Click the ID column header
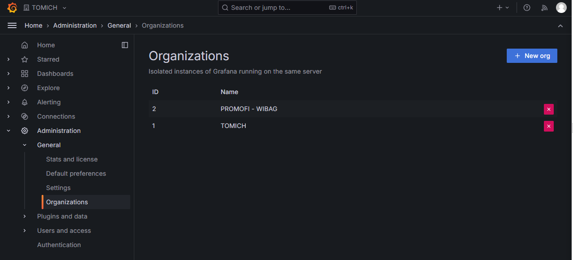This screenshot has width=573, height=260. click(x=155, y=92)
